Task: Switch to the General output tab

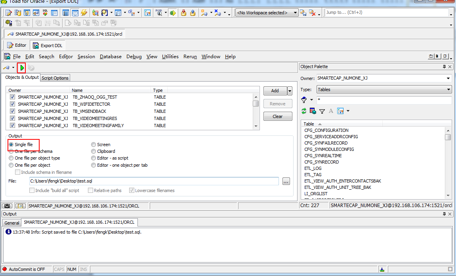Action: 11,223
